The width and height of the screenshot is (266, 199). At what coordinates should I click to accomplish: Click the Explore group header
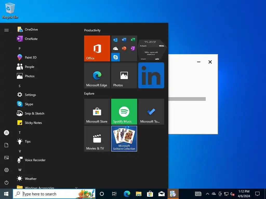(89, 93)
